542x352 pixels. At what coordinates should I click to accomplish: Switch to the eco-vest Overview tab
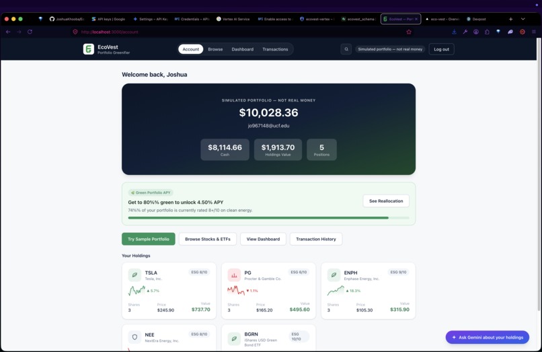[442, 19]
